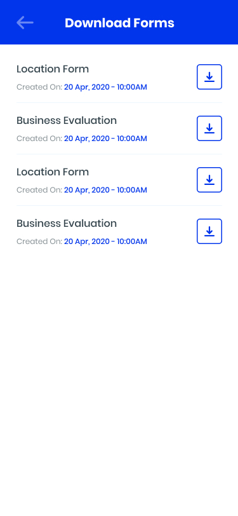Select the second Location Form's creation date
Viewport: 238px width, 516px height.
tap(105, 190)
